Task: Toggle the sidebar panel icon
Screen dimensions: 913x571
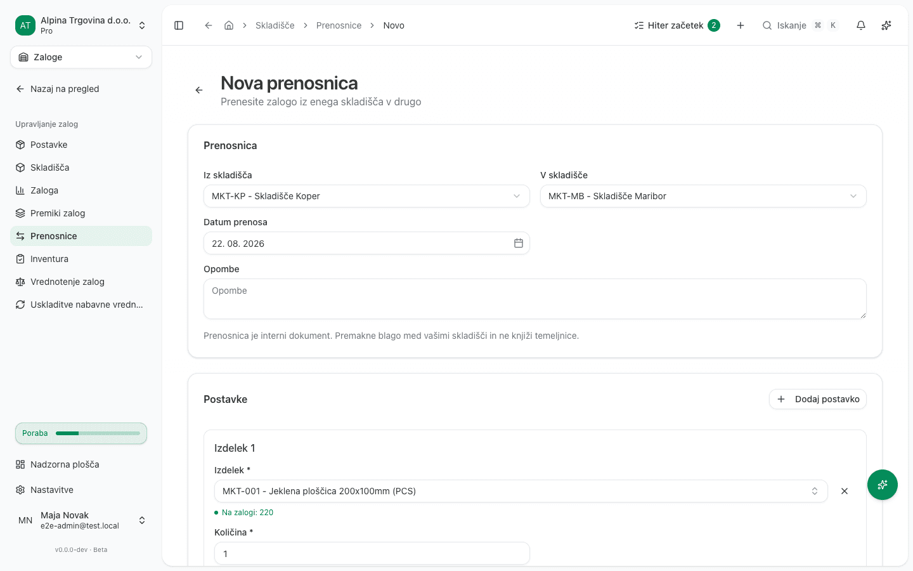Action: point(179,25)
